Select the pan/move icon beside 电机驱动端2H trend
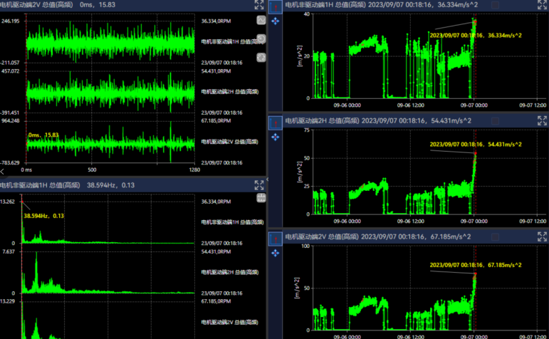Viewport: 549px width, 339px height. click(x=276, y=137)
